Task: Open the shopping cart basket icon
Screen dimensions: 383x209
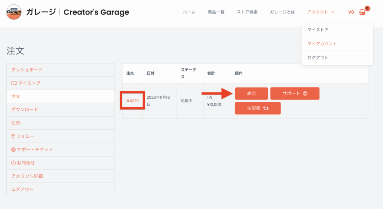Action: (x=362, y=12)
